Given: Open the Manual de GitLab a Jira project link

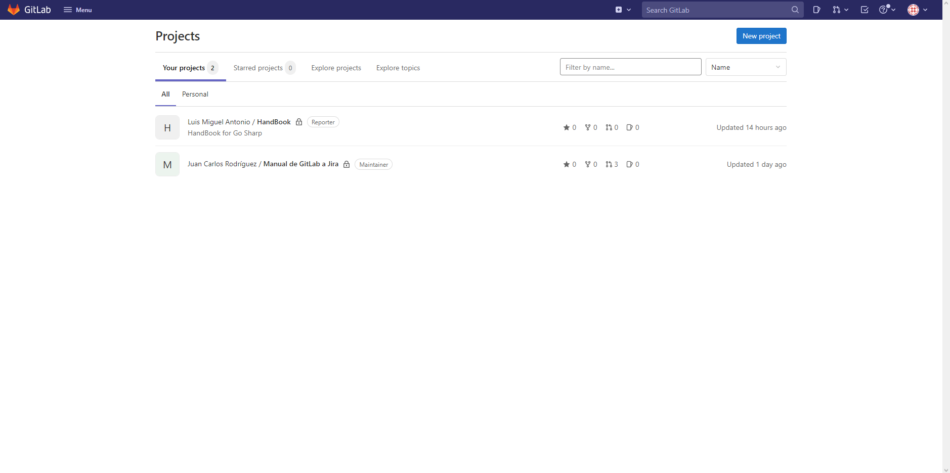Looking at the screenshot, I should point(263,164).
